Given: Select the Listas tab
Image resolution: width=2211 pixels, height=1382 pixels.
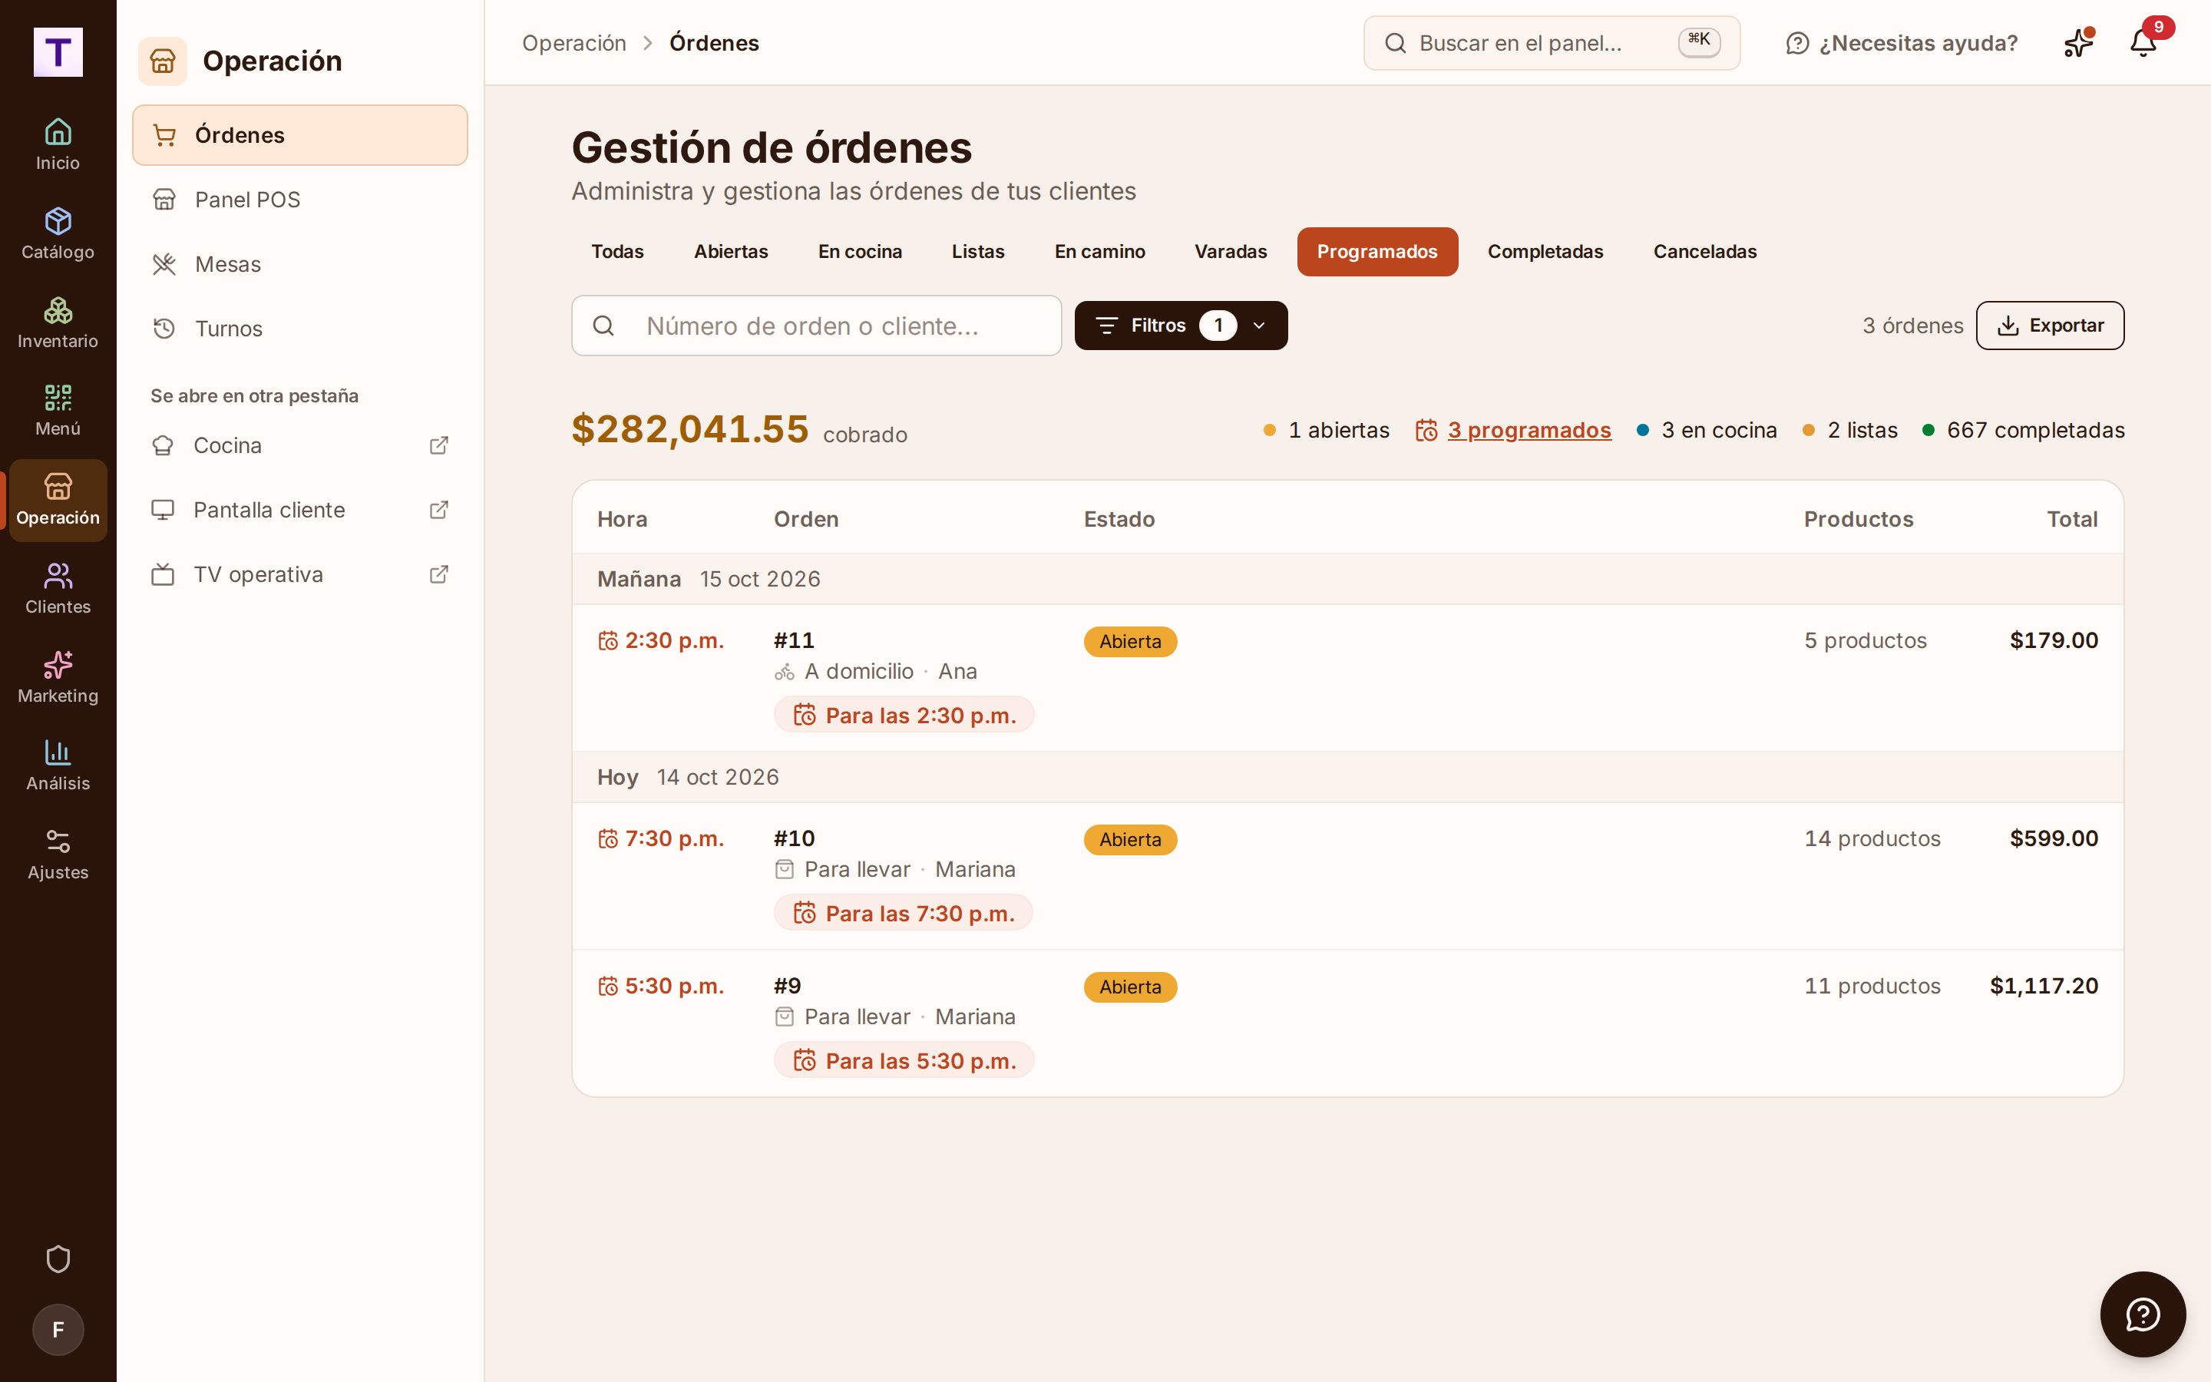Looking at the screenshot, I should 977,251.
